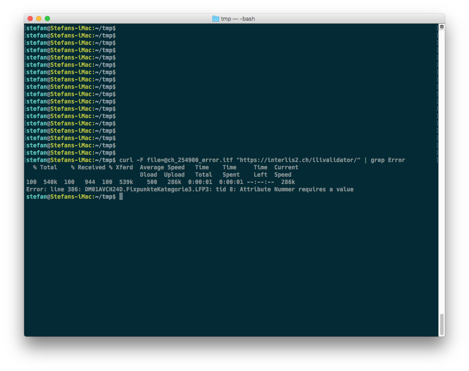The height and width of the screenshot is (371, 469).
Task: Click the value '944' in curl output
Action: 90,182
